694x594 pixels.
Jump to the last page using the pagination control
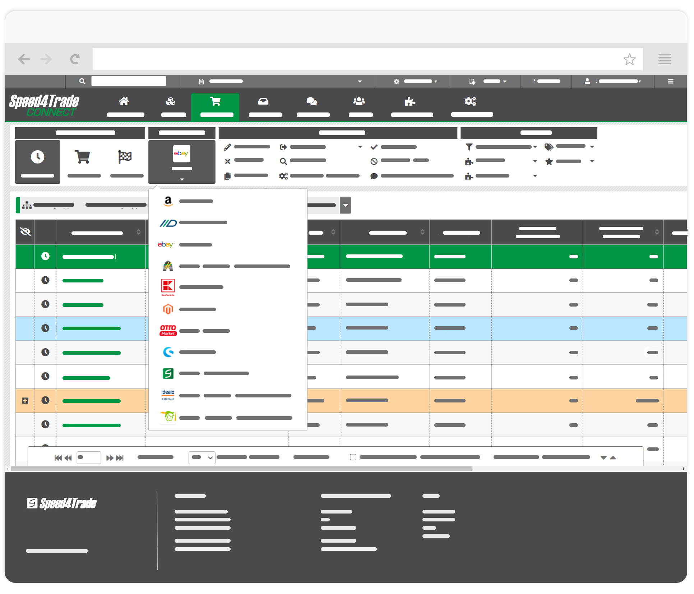coord(121,457)
